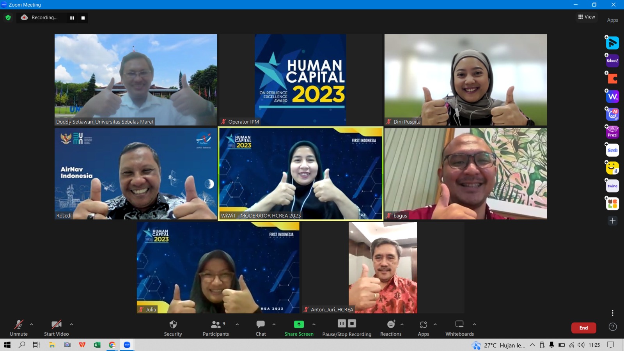The width and height of the screenshot is (624, 351).
Task: Open the View layout menu
Action: [x=587, y=17]
